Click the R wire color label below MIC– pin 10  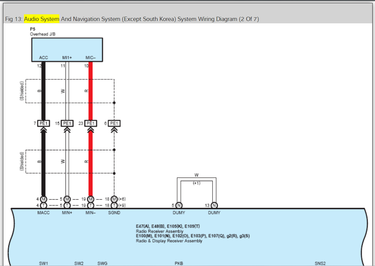tap(86, 91)
